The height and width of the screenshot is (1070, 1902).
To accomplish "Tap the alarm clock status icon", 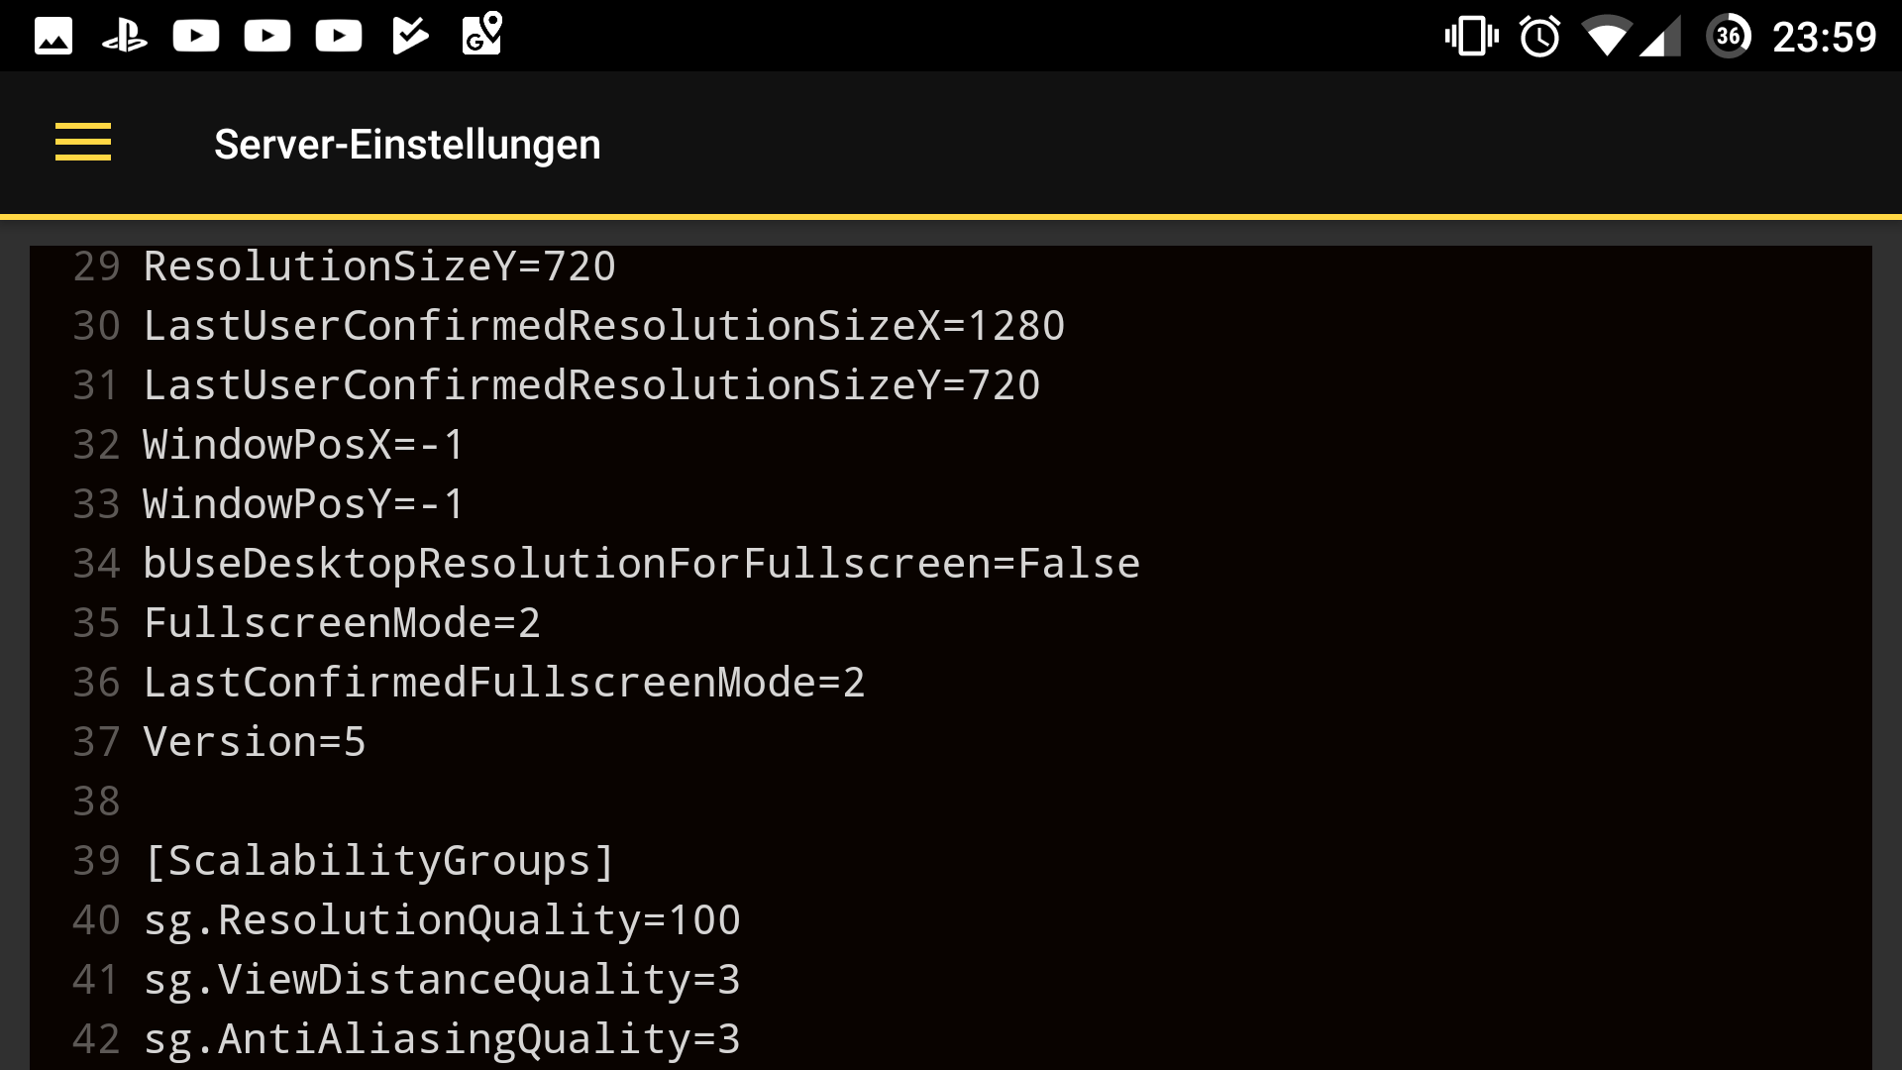I will pos(1539,37).
